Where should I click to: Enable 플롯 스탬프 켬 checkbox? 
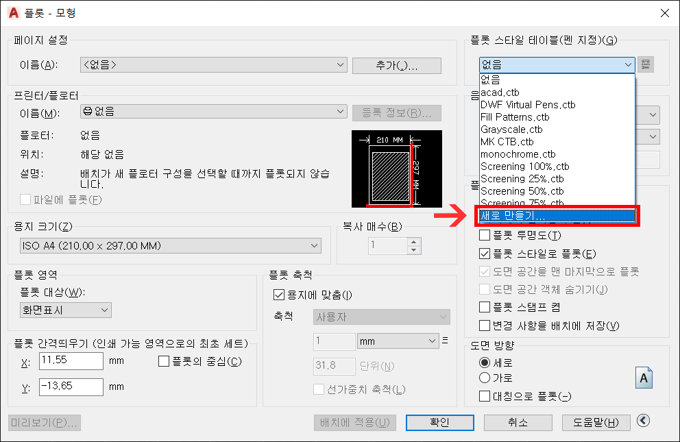click(485, 307)
